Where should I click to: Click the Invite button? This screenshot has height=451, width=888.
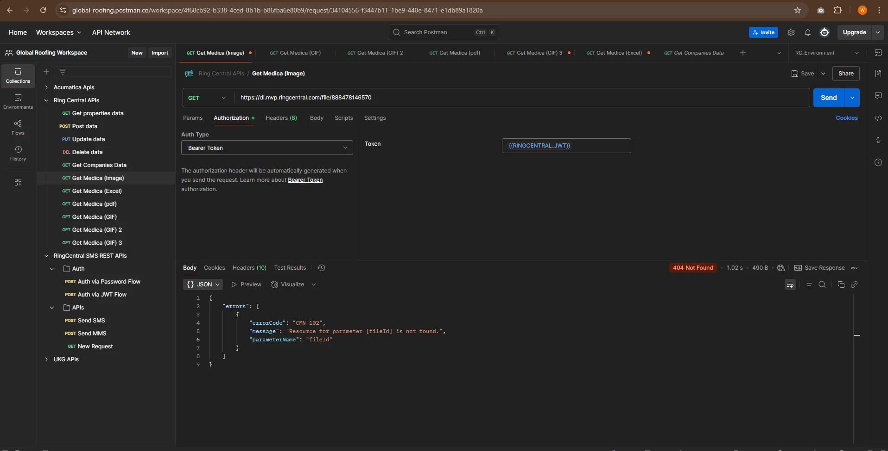point(763,32)
